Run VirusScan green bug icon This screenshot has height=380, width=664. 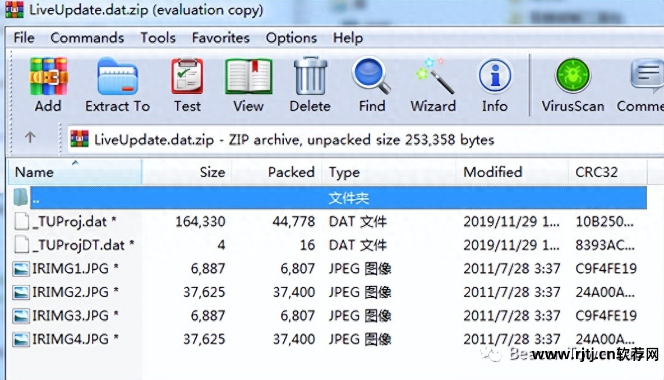pyautogui.click(x=573, y=76)
